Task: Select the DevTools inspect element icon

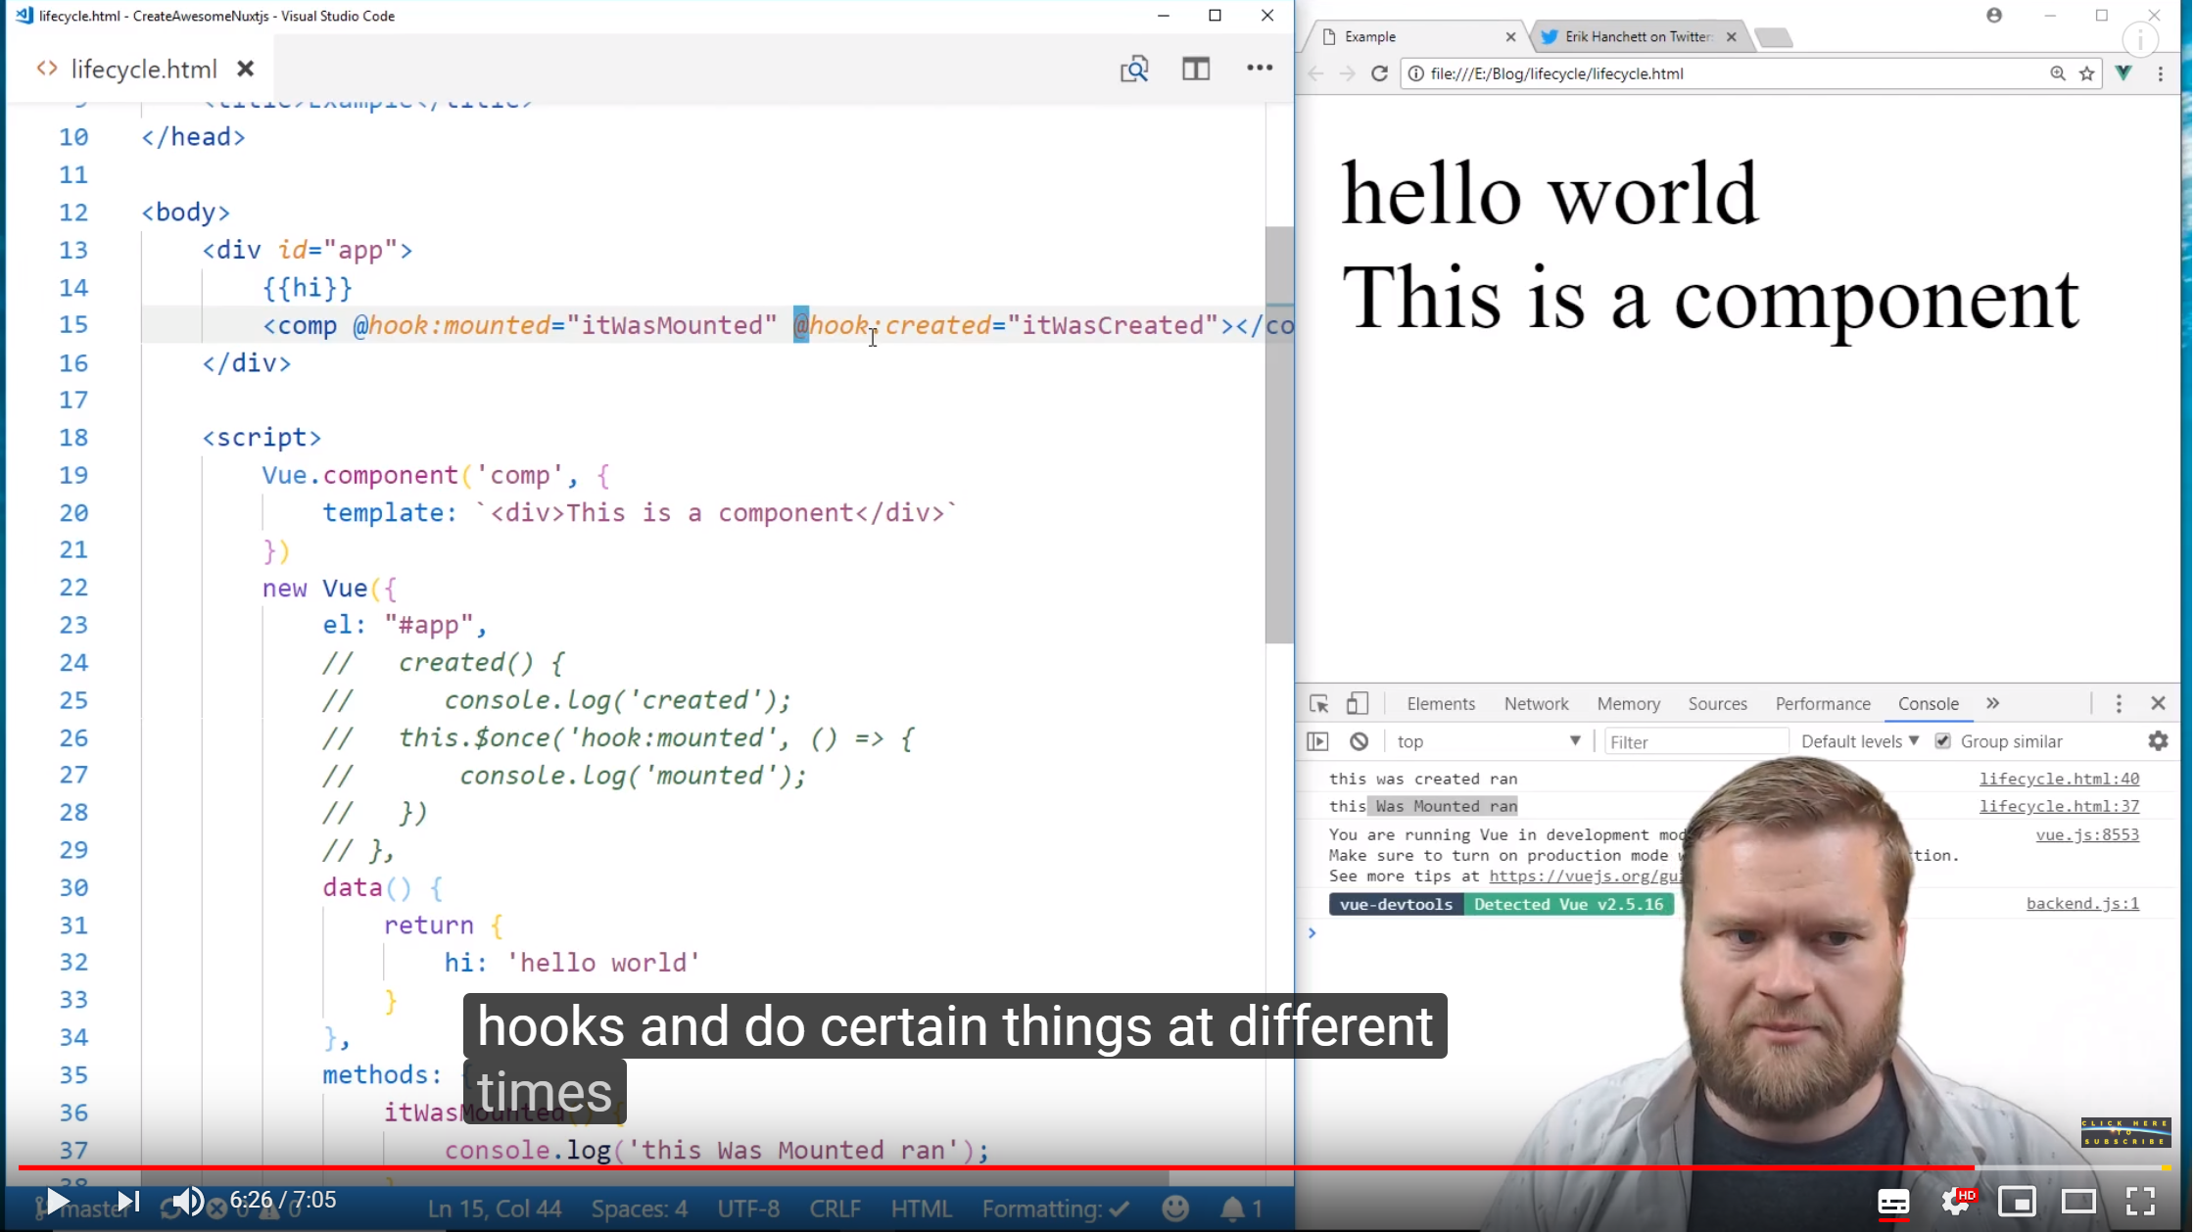Action: (1318, 703)
